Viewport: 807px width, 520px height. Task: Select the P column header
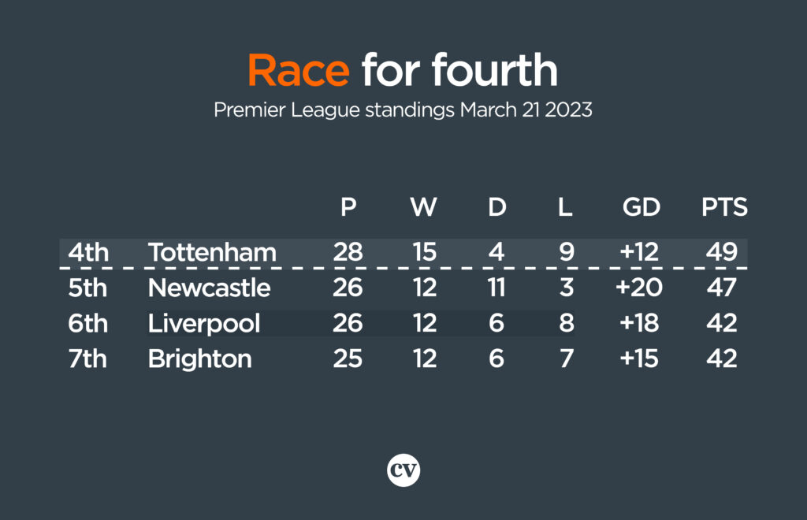tap(348, 206)
